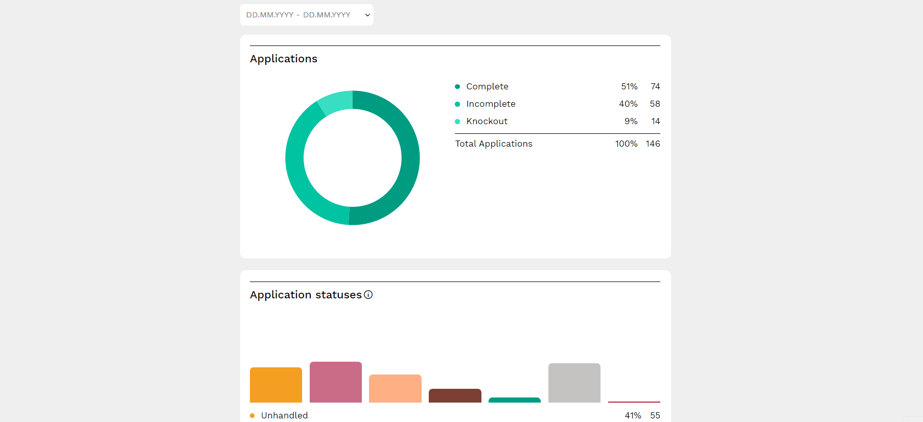Click the Unhandled status label
The height and width of the screenshot is (422, 923).
(x=284, y=415)
